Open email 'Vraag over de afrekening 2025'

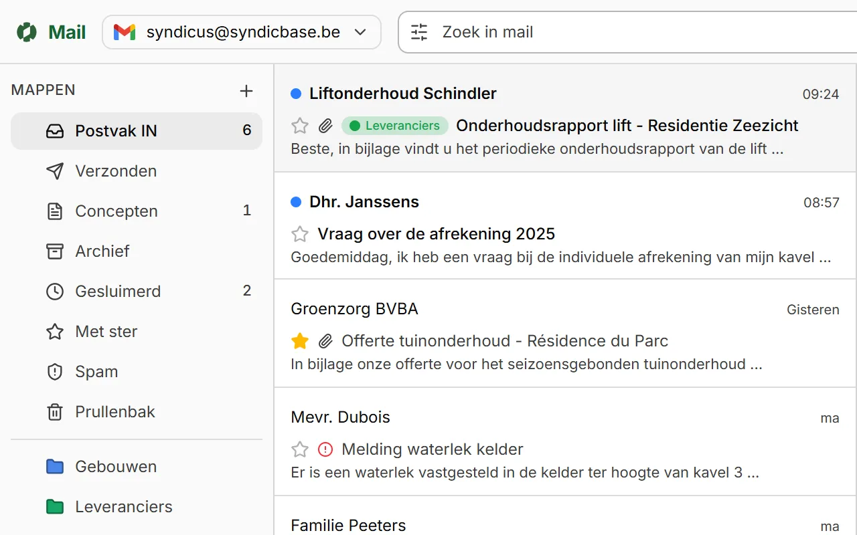[x=437, y=234]
